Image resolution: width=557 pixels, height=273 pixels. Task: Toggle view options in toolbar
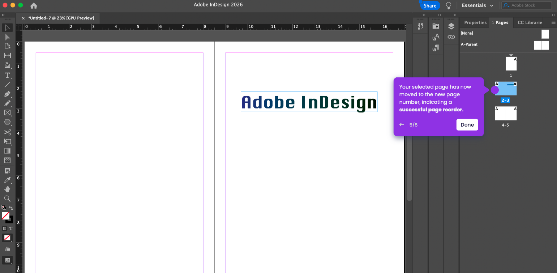(x=7, y=249)
